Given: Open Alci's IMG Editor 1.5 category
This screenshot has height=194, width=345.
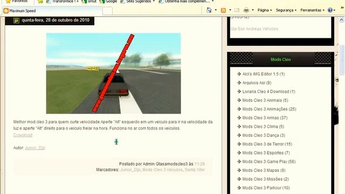Looking at the screenshot, I should click(x=264, y=74).
